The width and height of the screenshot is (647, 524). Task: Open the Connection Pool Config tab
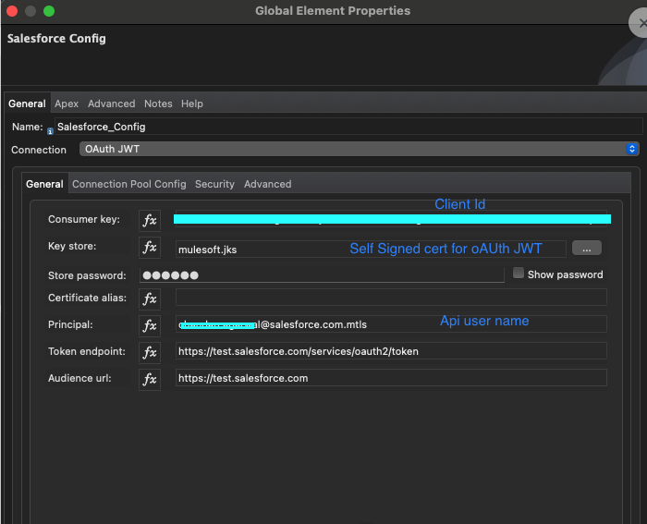[x=128, y=185]
